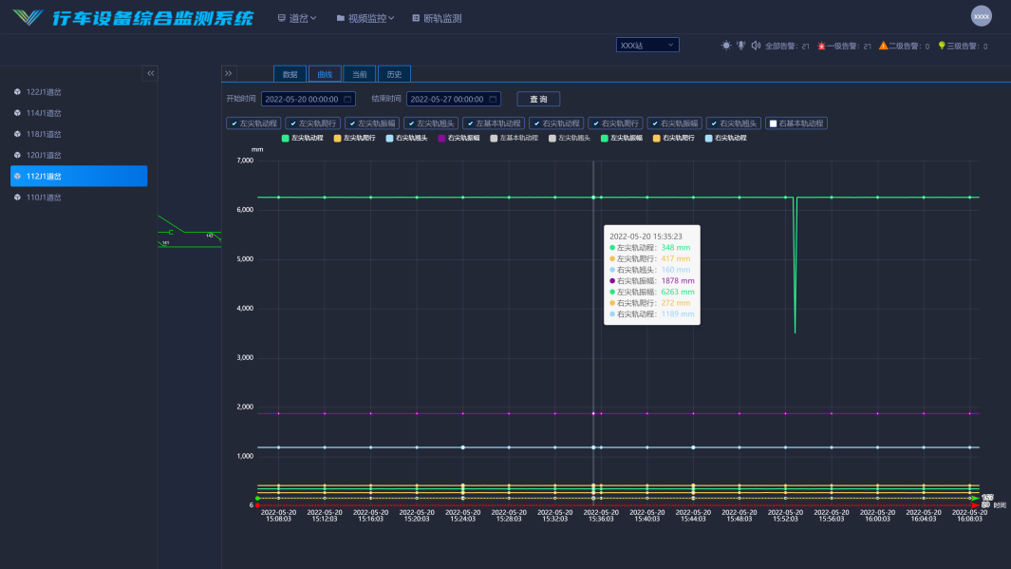Click the sun brightness icon
Viewport: 1011px width, 569px height.
point(726,46)
